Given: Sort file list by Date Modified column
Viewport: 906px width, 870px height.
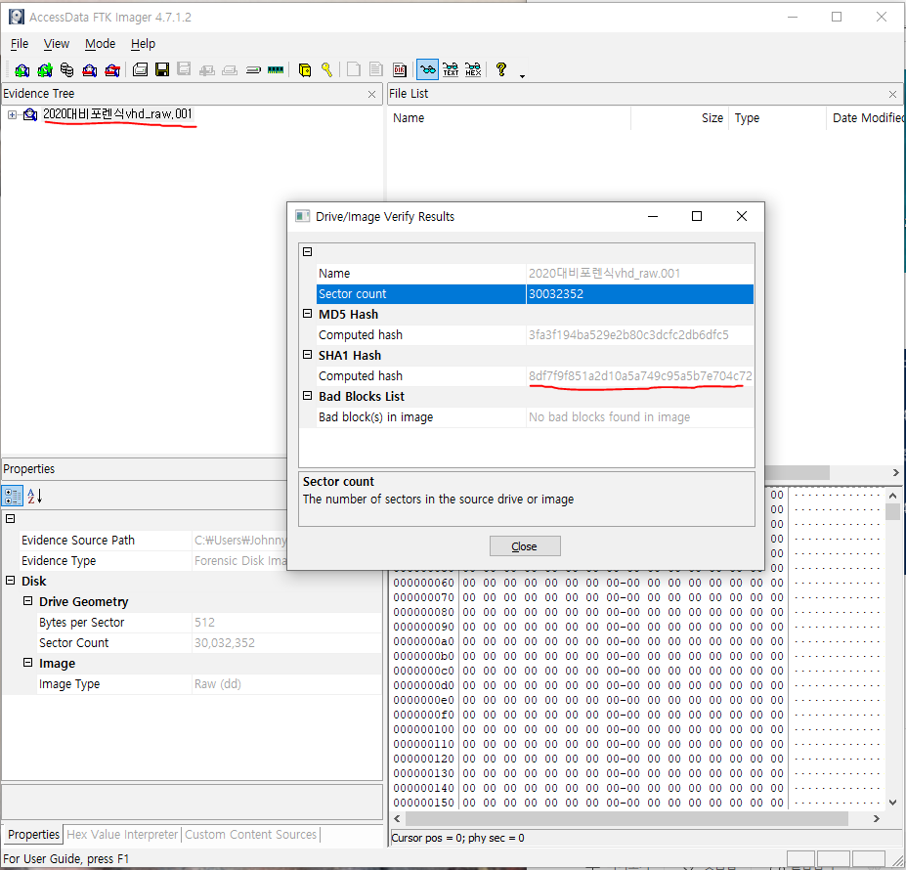Looking at the screenshot, I should pyautogui.click(x=866, y=118).
